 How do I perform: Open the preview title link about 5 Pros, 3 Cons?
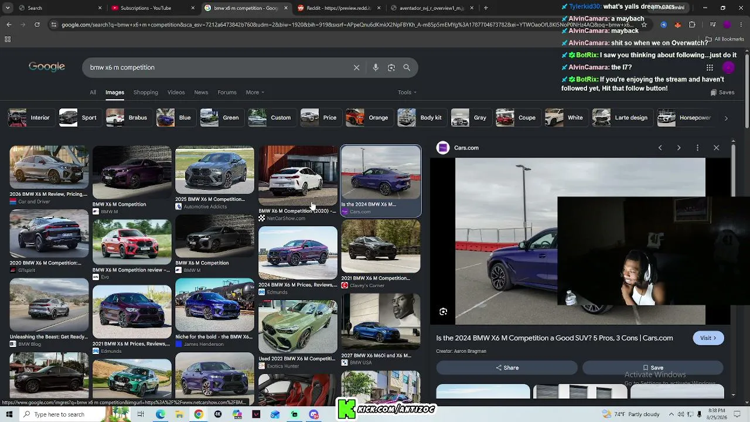click(554, 338)
